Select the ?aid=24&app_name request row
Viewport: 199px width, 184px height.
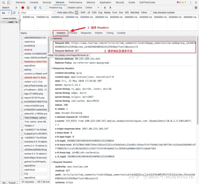point(34,118)
